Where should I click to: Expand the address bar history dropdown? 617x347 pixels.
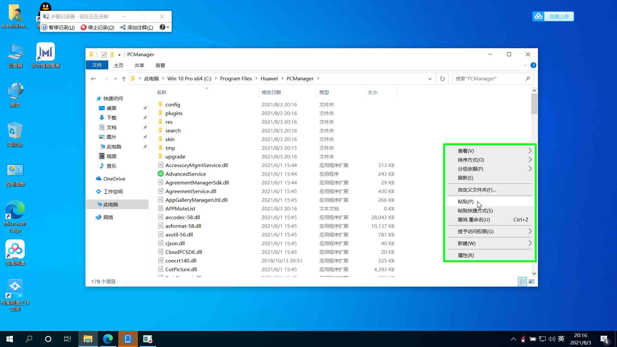point(430,79)
